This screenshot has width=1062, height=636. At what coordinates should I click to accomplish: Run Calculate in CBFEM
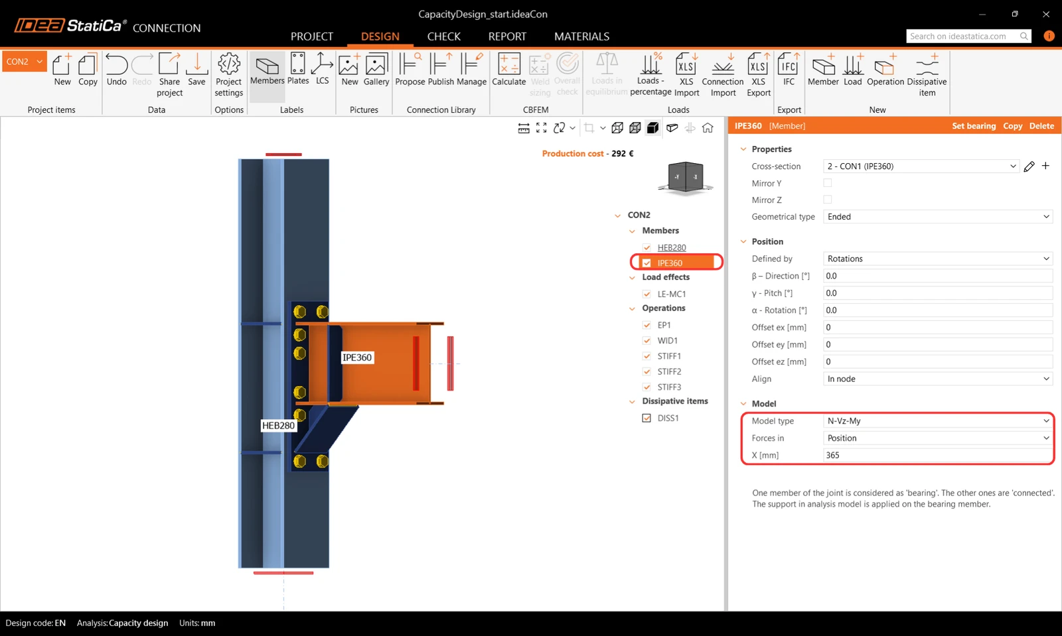(508, 70)
